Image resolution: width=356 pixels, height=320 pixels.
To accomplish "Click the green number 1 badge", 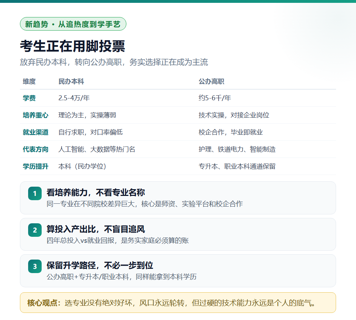I will pyautogui.click(x=35, y=193).
